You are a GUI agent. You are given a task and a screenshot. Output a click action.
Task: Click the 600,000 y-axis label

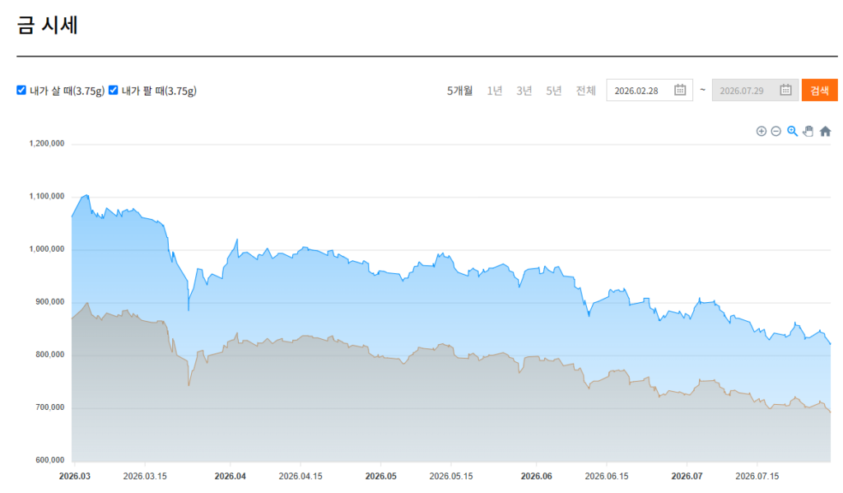50,460
